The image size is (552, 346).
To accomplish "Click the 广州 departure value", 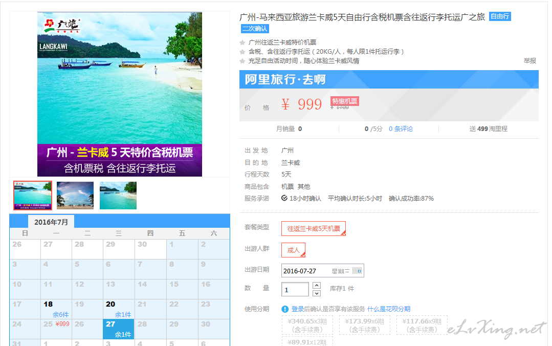I will pyautogui.click(x=288, y=150).
